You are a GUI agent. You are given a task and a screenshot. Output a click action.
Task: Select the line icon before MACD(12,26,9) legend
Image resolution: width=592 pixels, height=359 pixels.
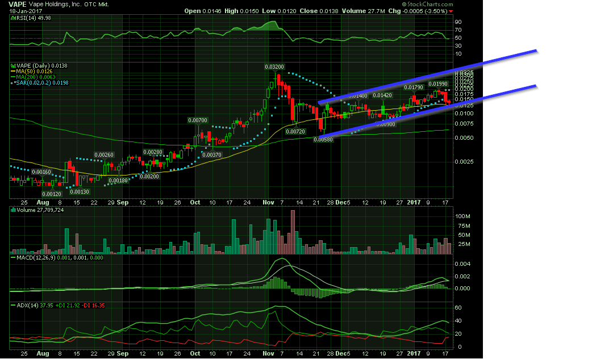(13, 257)
